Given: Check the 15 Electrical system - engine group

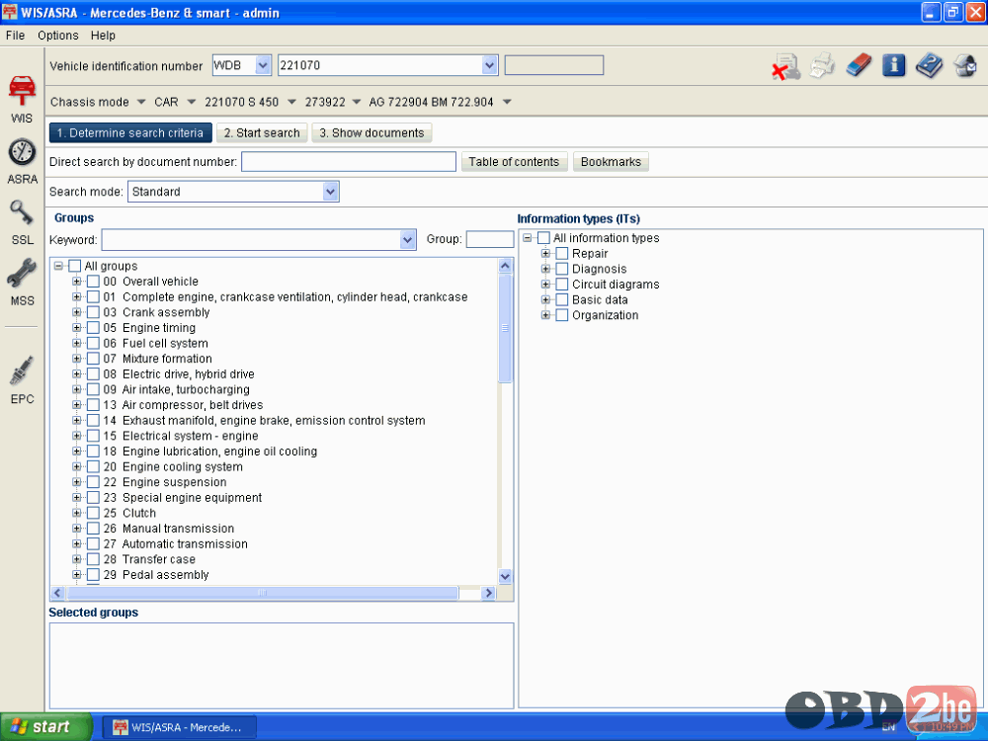Looking at the screenshot, I should 93,436.
